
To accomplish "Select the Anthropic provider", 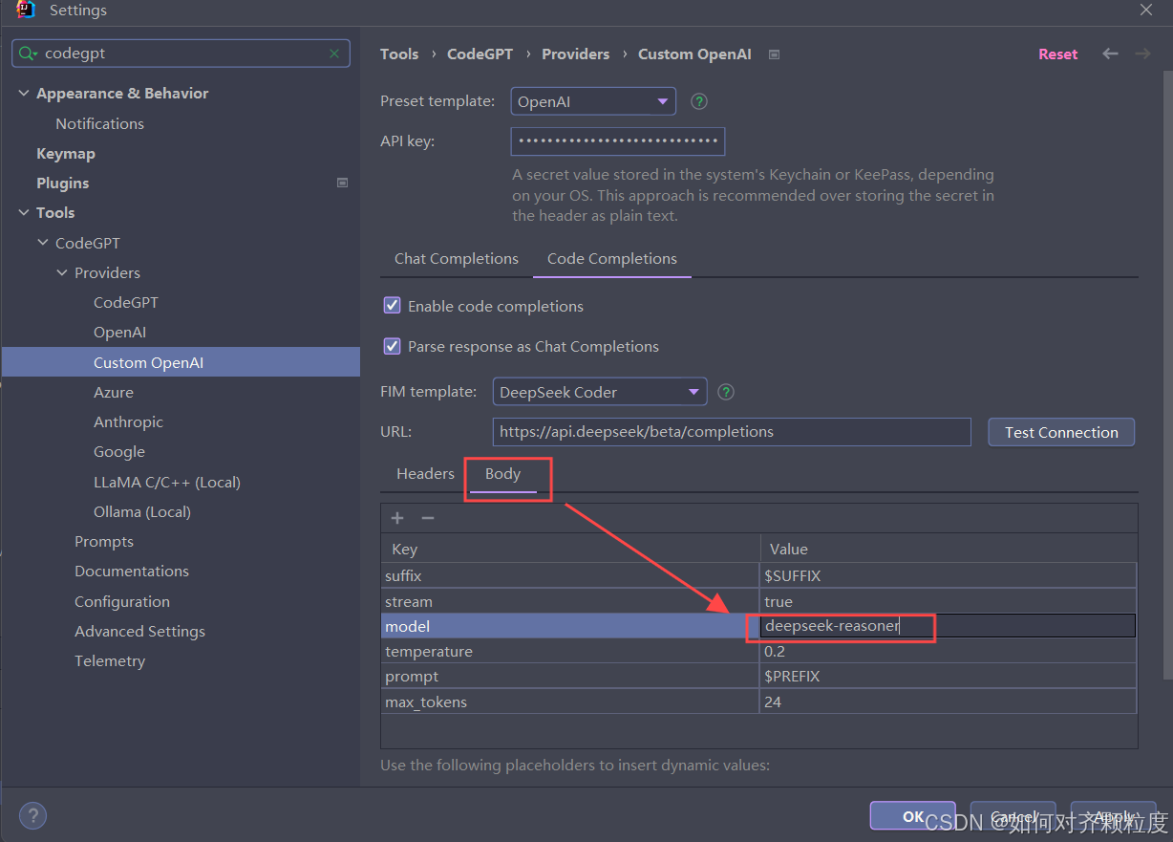I will point(128,421).
